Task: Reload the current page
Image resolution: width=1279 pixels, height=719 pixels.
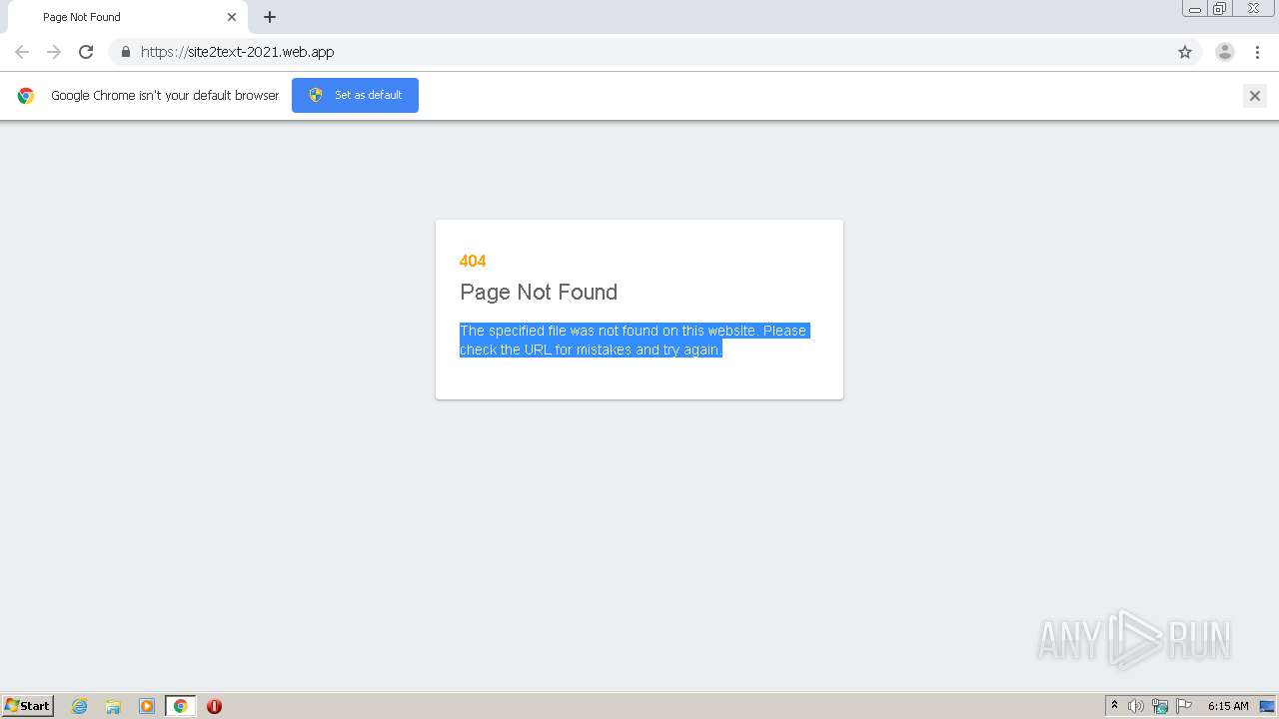Action: (x=86, y=52)
